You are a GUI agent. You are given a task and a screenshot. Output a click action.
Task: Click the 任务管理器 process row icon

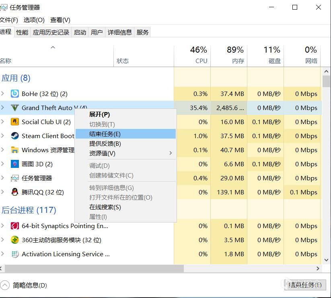pos(14,178)
